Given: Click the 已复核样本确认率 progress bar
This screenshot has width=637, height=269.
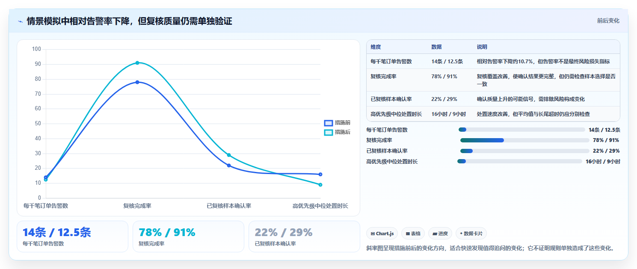Looking at the screenshot, I should click(x=524, y=151).
